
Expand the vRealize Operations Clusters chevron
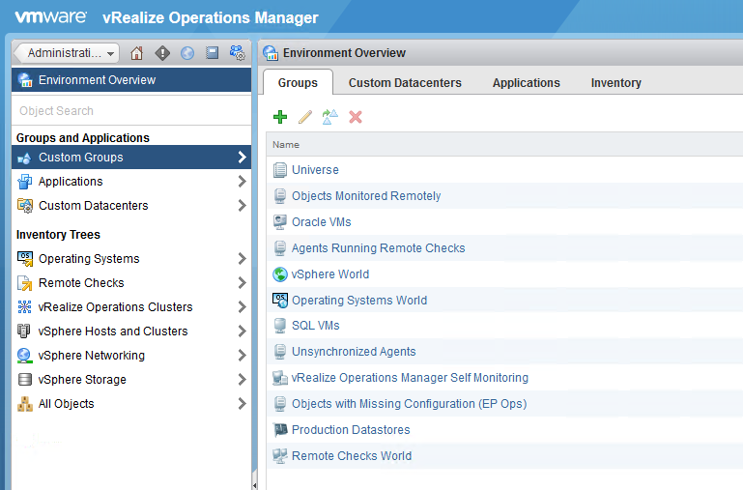tap(242, 307)
